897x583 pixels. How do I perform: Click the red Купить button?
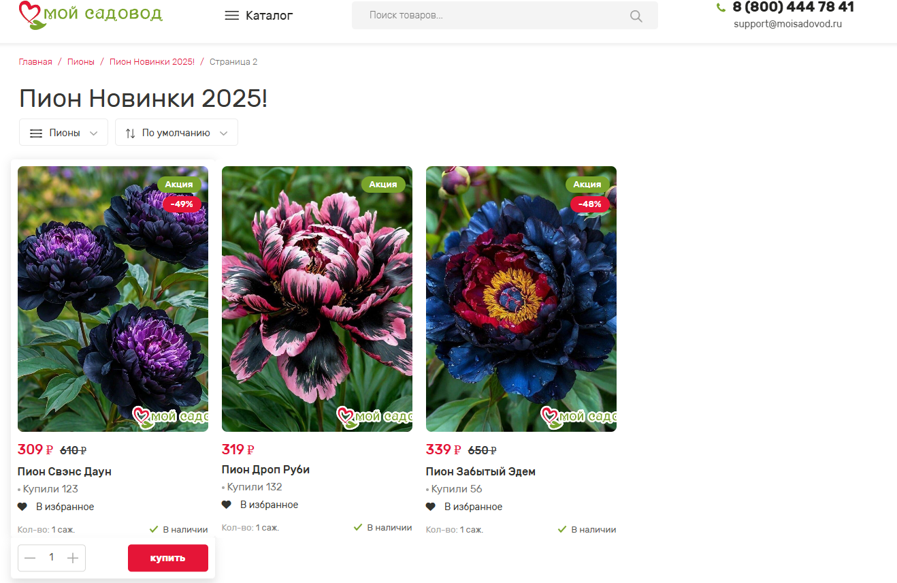click(x=168, y=558)
